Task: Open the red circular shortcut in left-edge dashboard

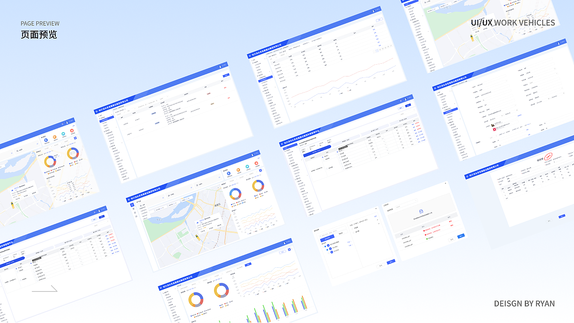Action: click(72, 130)
